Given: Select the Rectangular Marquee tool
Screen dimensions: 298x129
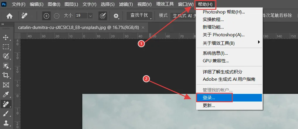Looking at the screenshot, I should 6,47.
